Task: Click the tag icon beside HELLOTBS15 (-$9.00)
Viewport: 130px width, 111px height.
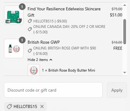Action: coord(30,21)
